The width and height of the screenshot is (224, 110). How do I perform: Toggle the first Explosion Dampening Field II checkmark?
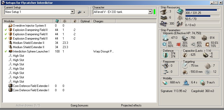pos(6,30)
